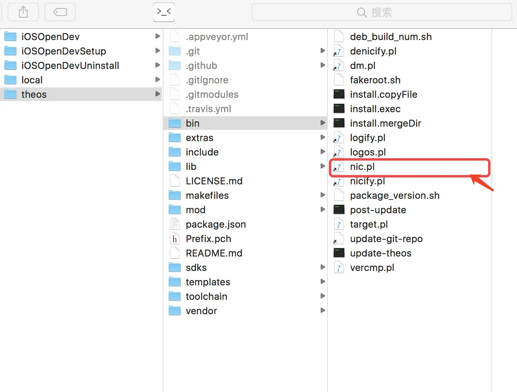Expand the vendor folder arrow
The height and width of the screenshot is (392, 517).
point(323,310)
